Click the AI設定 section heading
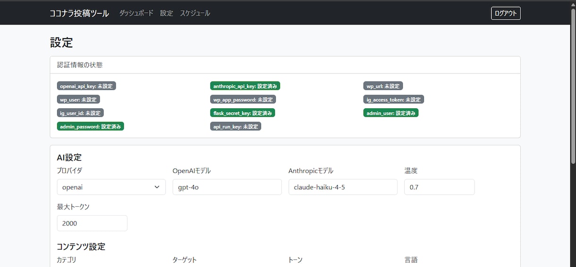The image size is (576, 267). click(69, 157)
